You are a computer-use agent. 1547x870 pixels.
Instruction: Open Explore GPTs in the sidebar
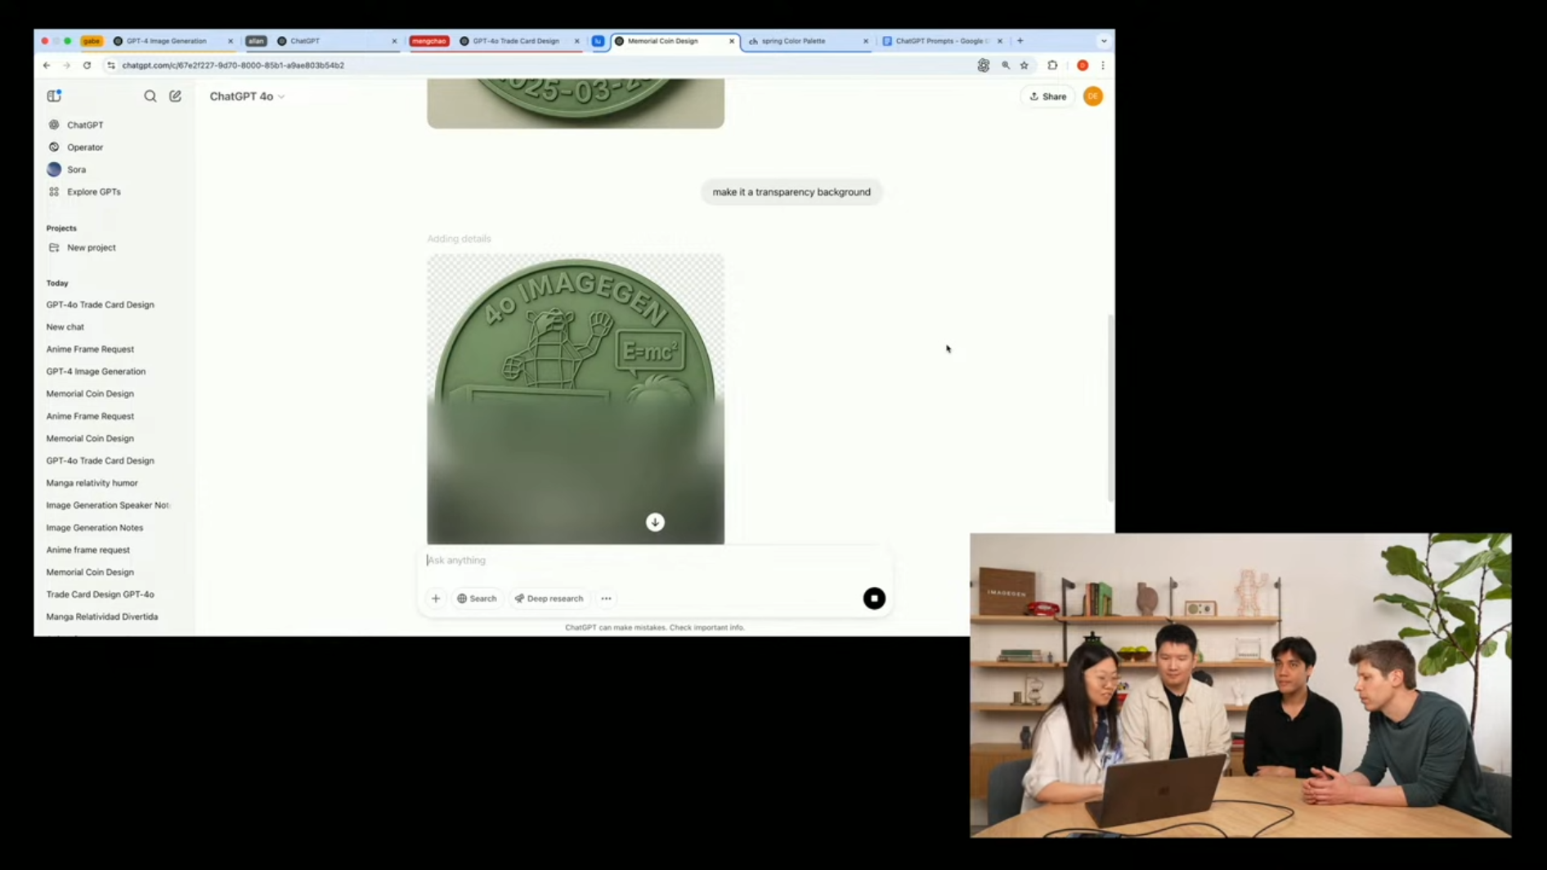point(93,191)
